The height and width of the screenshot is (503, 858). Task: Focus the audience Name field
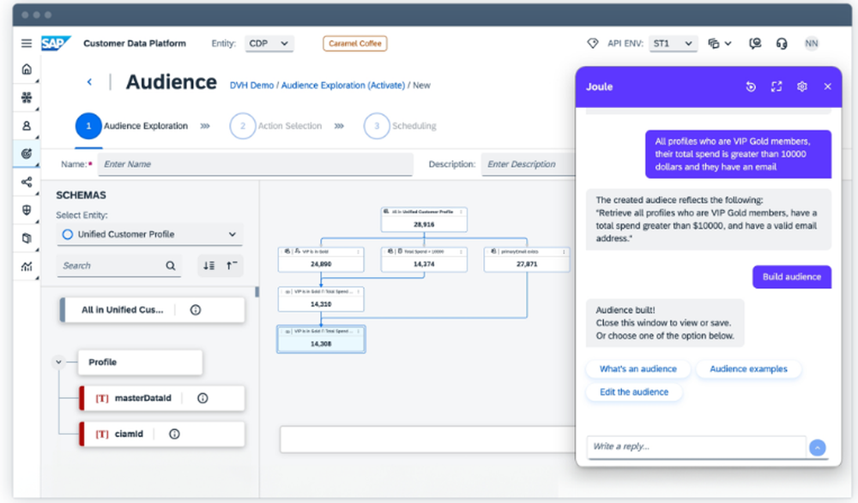pos(255,164)
